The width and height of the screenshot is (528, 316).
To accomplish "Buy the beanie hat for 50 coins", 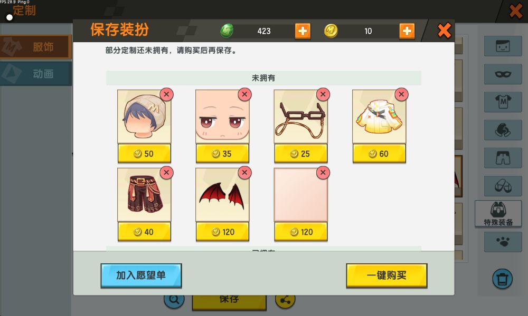I will (x=144, y=154).
